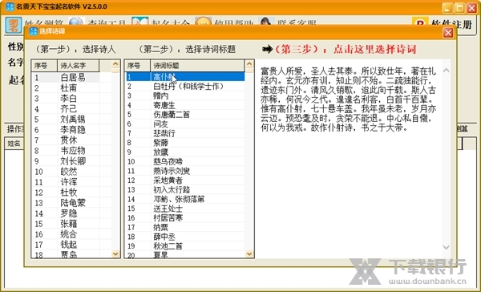Open the 查询工具 globe icon in main window
This screenshot has width=481, height=292.
coord(76,22)
